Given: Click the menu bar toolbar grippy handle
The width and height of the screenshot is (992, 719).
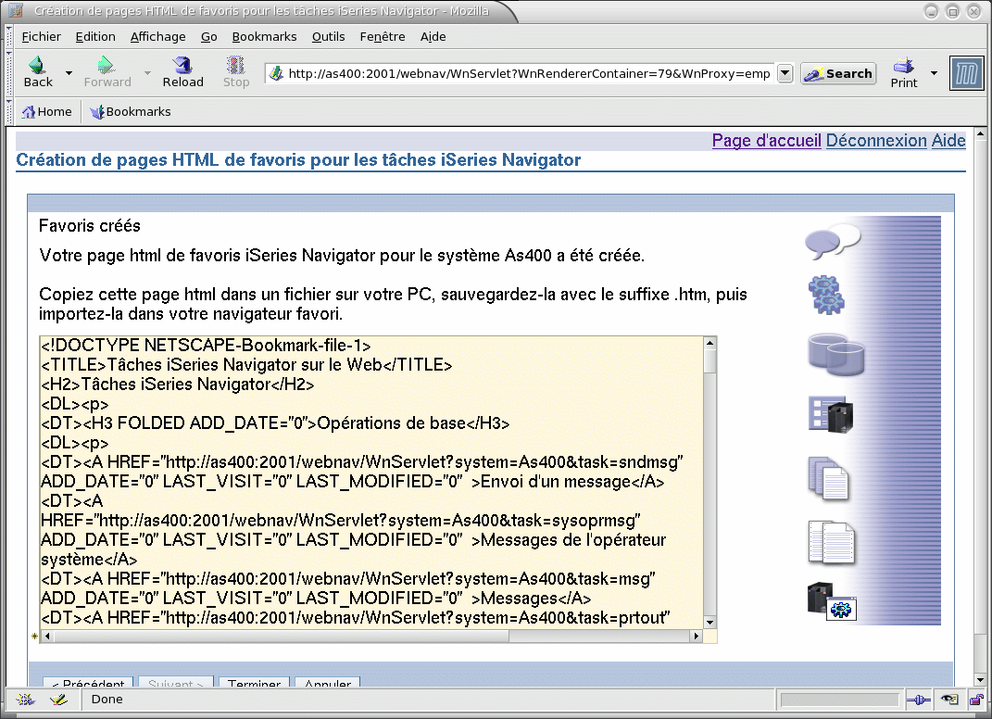Looking at the screenshot, I should (x=9, y=37).
